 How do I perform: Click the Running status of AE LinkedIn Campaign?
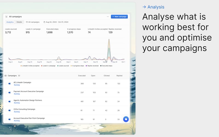(x=17, y=85)
